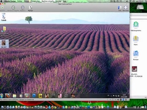147x110 pixels.
Task: Open the yellow notepad icon in Windows taskbar
Action: 14,96
